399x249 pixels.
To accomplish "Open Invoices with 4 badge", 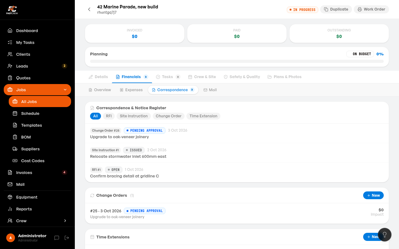I will click(37, 172).
